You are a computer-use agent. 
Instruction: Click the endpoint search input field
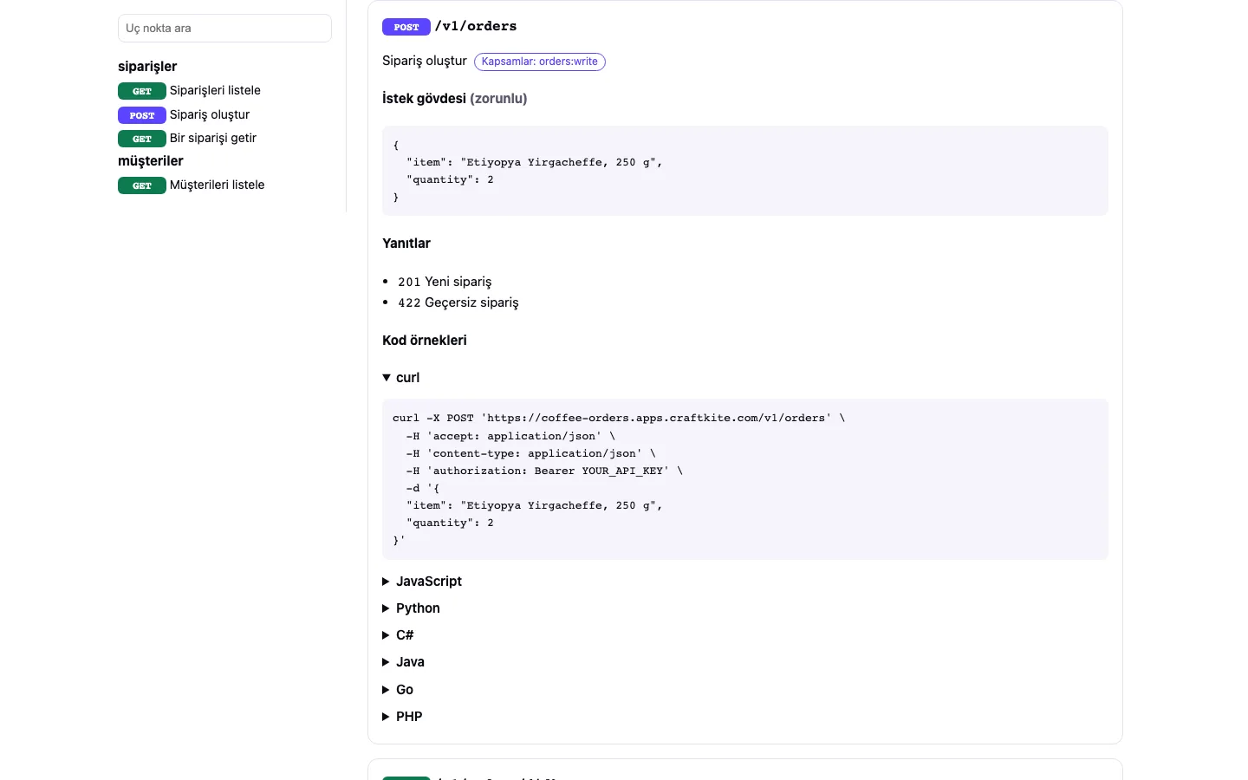pos(224,28)
